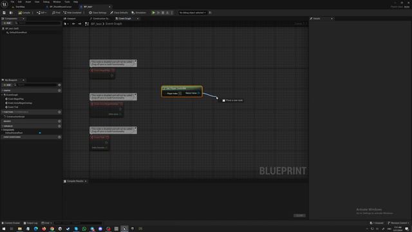
Task: Compile the blueprint
Action: tap(24, 13)
